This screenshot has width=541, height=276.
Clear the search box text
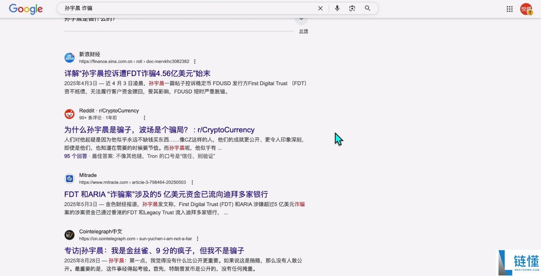(320, 8)
